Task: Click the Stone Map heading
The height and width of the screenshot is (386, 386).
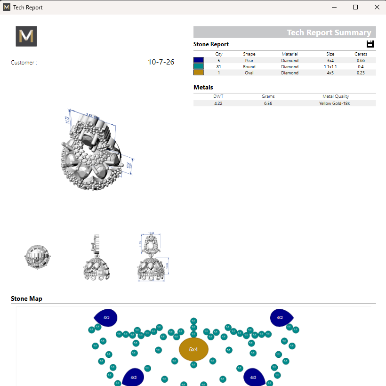Action: pyautogui.click(x=26, y=298)
